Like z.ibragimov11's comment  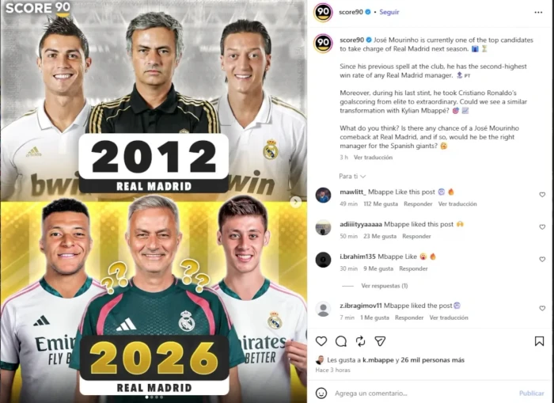[x=542, y=308]
